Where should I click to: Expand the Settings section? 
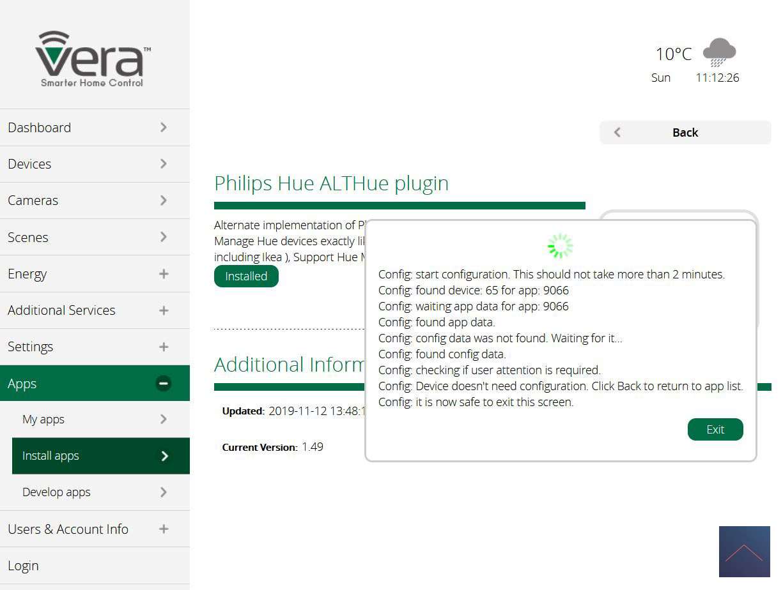(x=164, y=347)
